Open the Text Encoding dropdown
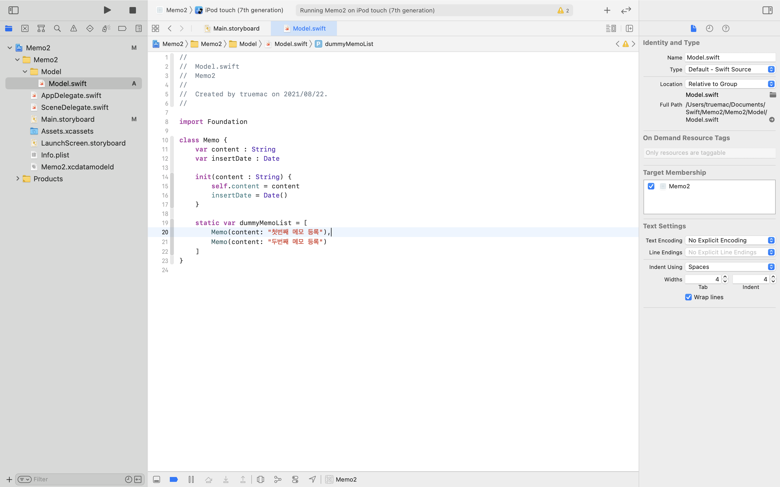This screenshot has width=780, height=487. pyautogui.click(x=730, y=240)
